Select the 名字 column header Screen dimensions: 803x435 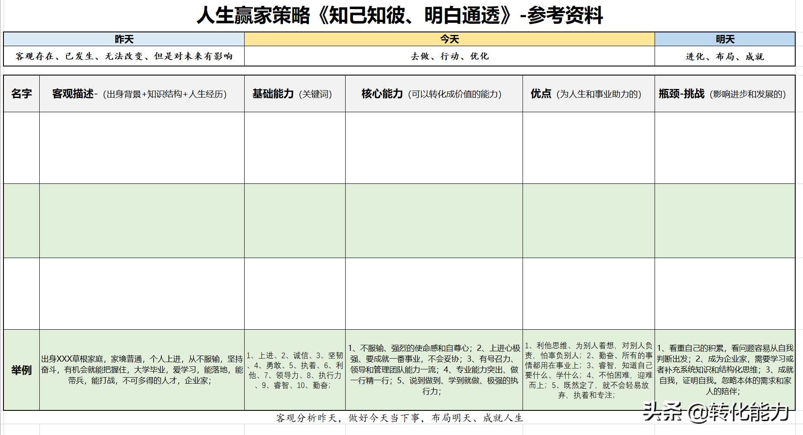[x=22, y=94]
